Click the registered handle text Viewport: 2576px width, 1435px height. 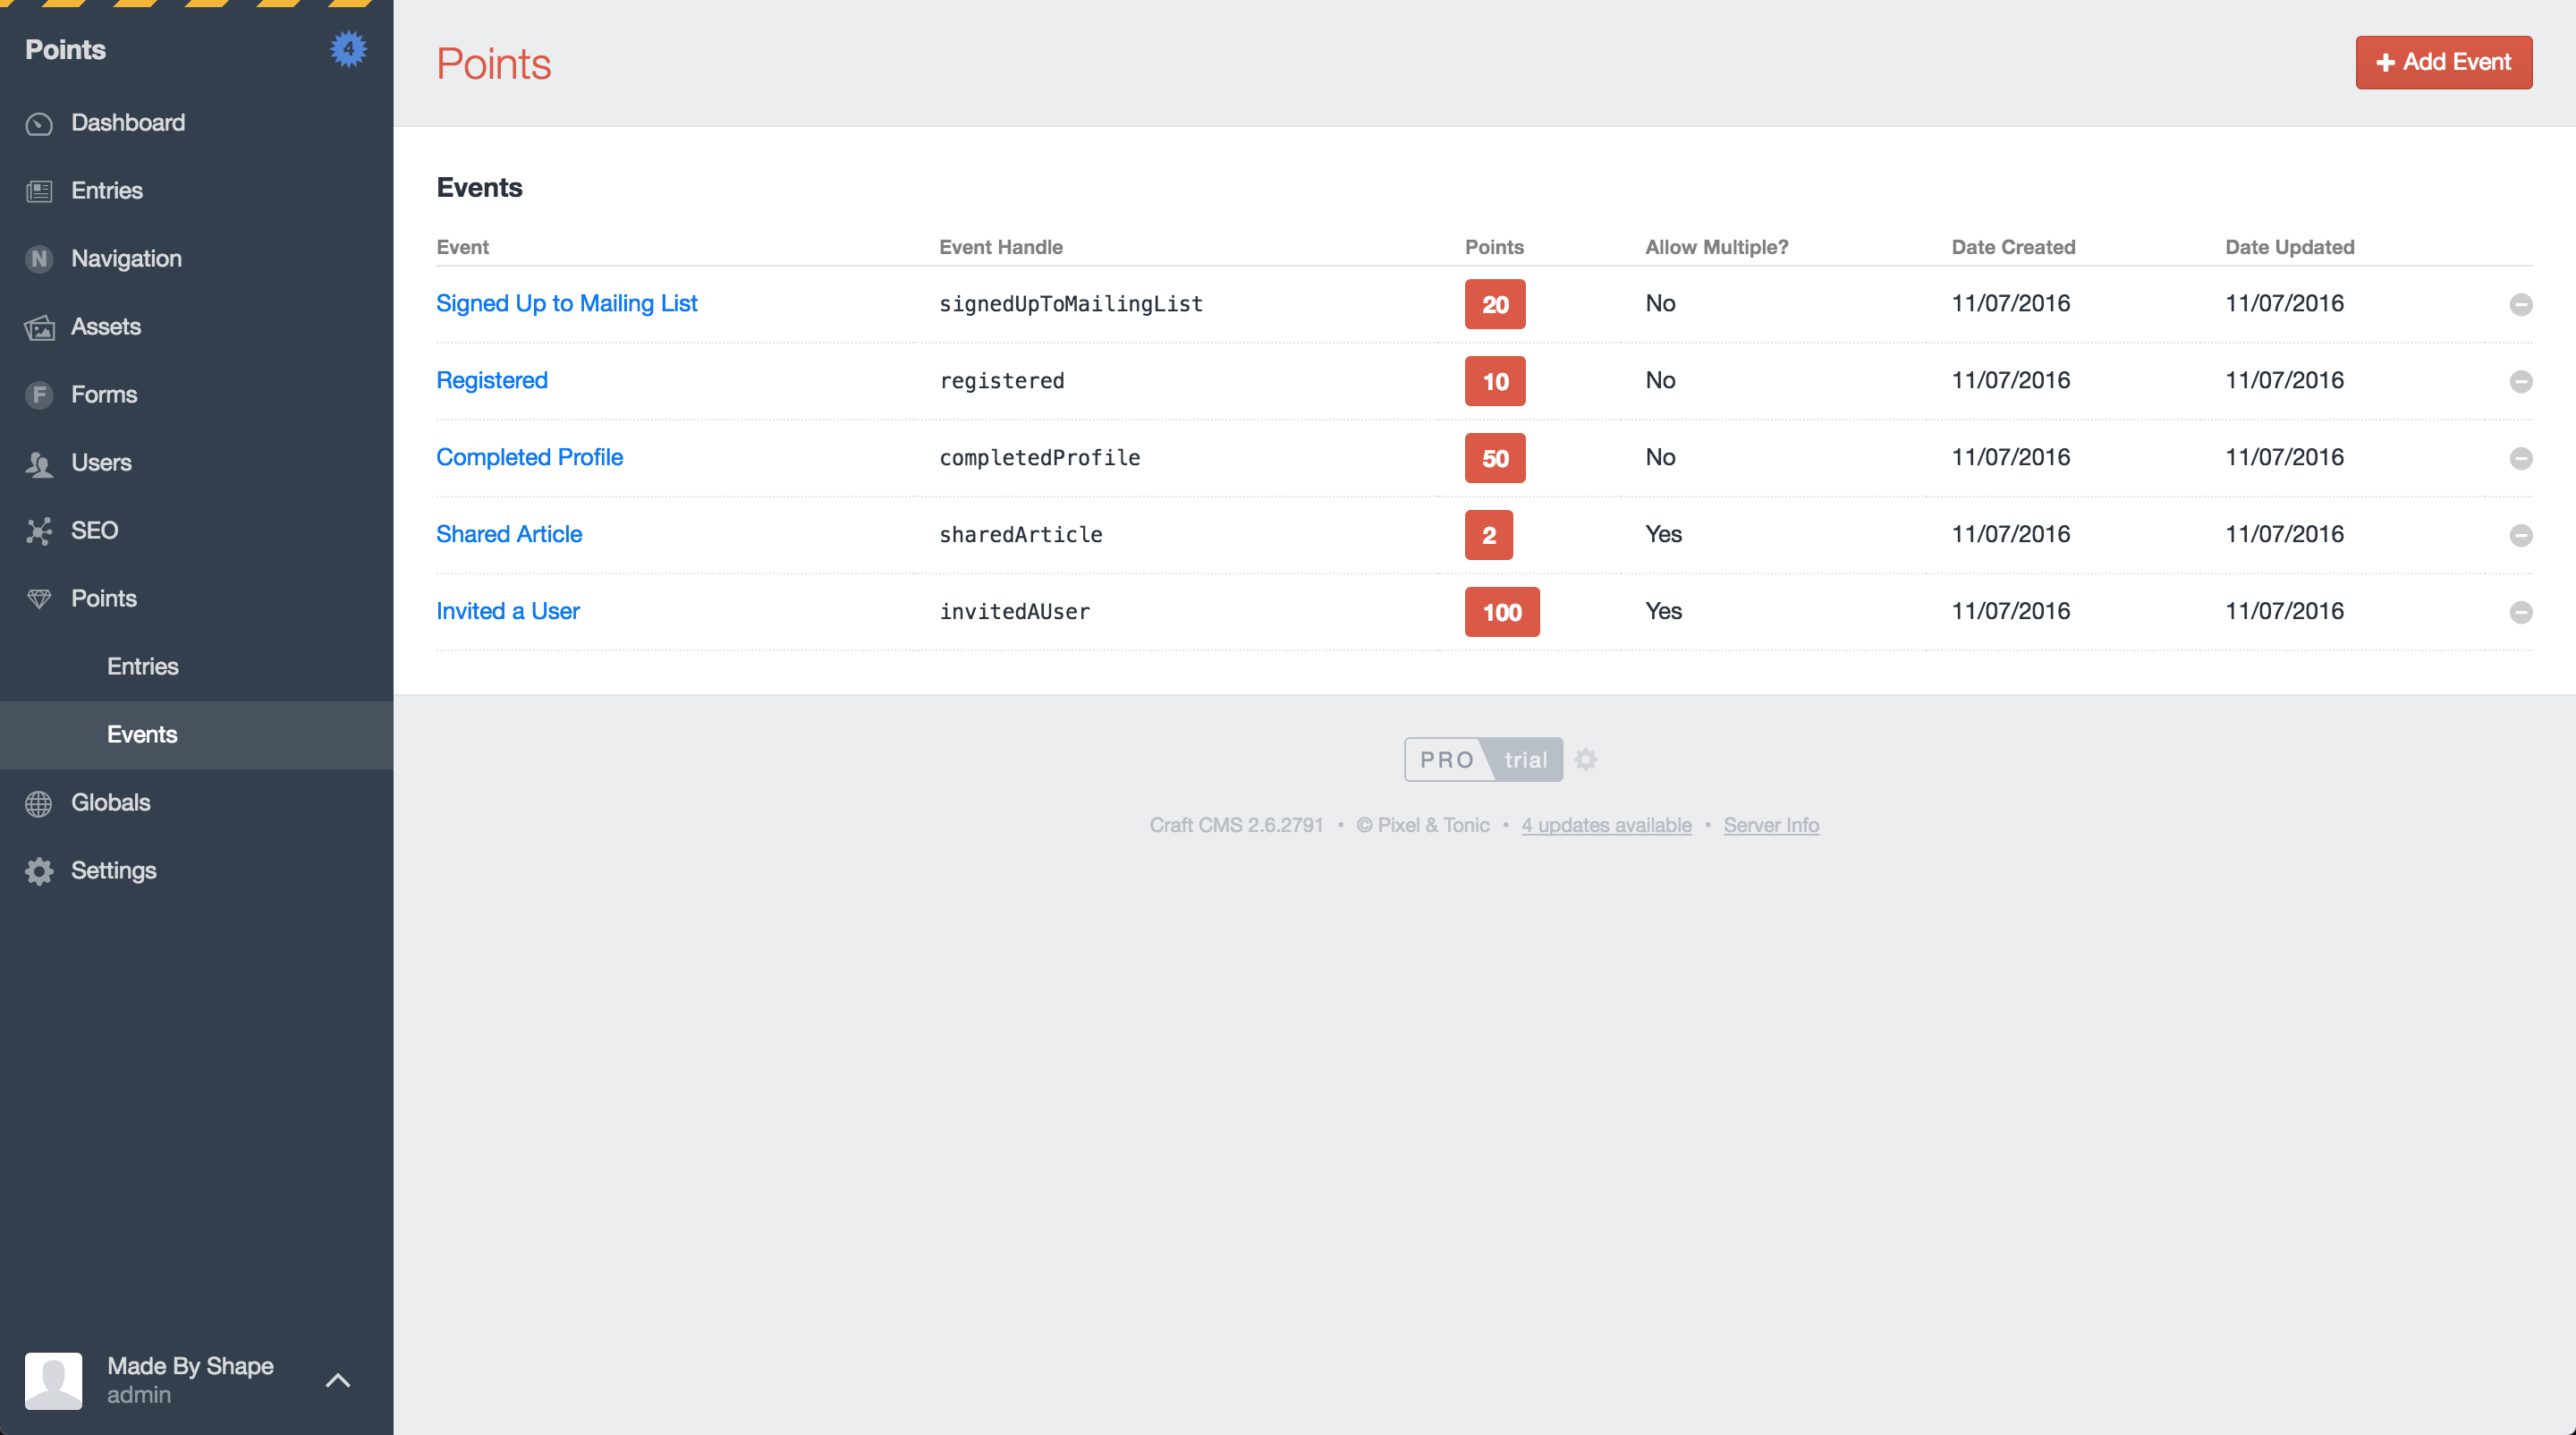click(1002, 381)
